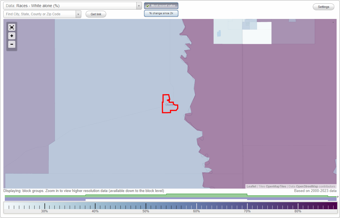Click the 50% mark on the color scale
This screenshot has height=218, width=340.
coord(146,205)
